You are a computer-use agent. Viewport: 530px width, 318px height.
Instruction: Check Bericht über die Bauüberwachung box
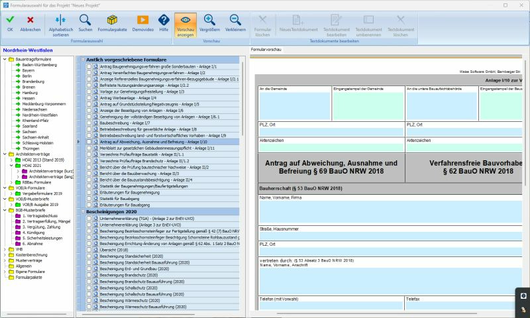pyautogui.click(x=89, y=174)
